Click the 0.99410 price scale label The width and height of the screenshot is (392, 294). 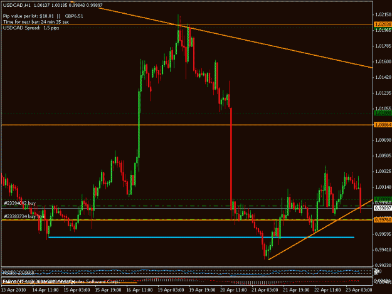pyautogui.click(x=383, y=249)
